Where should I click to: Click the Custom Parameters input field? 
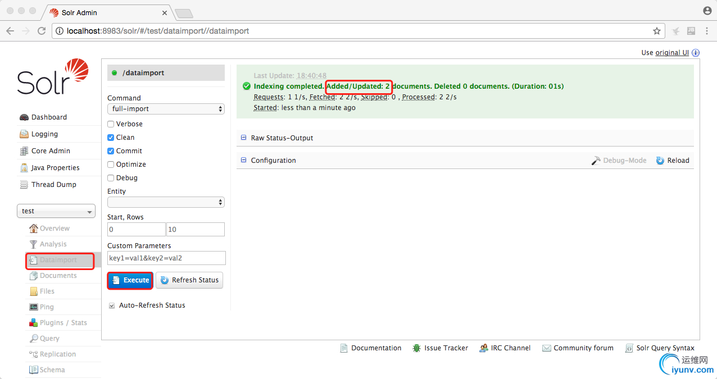click(166, 258)
